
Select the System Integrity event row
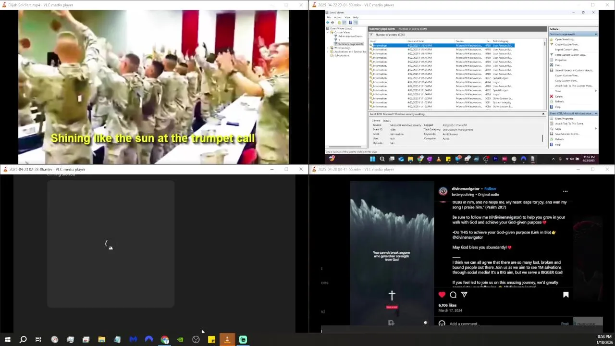tap(442, 102)
